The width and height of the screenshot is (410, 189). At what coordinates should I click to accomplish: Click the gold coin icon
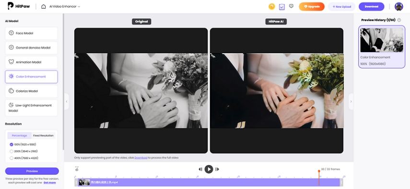pyautogui.click(x=272, y=7)
